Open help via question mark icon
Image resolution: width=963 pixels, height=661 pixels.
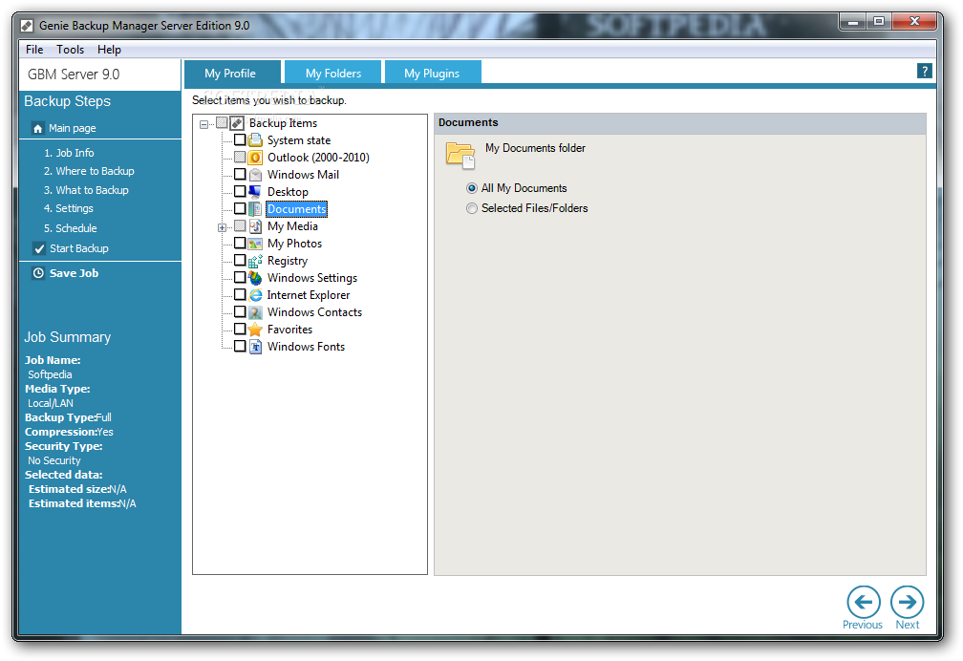pyautogui.click(x=925, y=72)
